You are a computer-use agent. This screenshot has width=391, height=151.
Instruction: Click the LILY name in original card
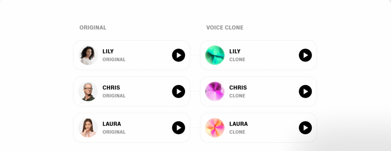(108, 51)
